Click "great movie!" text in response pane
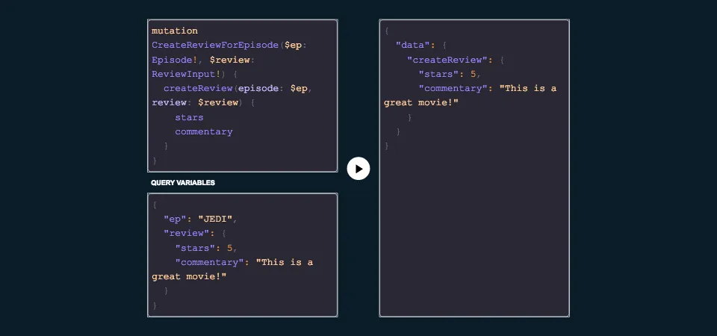 pyautogui.click(x=421, y=103)
